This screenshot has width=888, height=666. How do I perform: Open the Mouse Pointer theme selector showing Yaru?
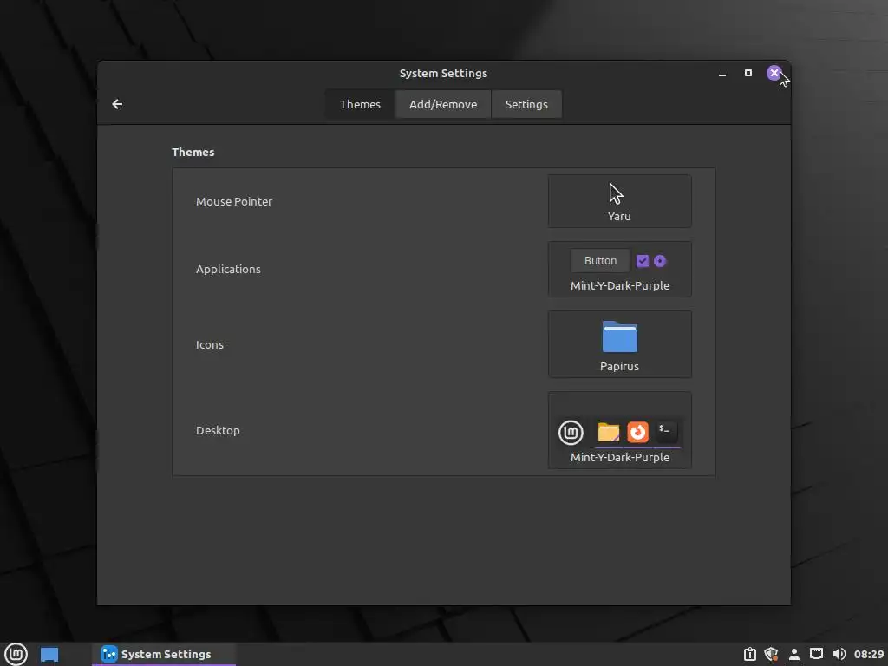619,201
